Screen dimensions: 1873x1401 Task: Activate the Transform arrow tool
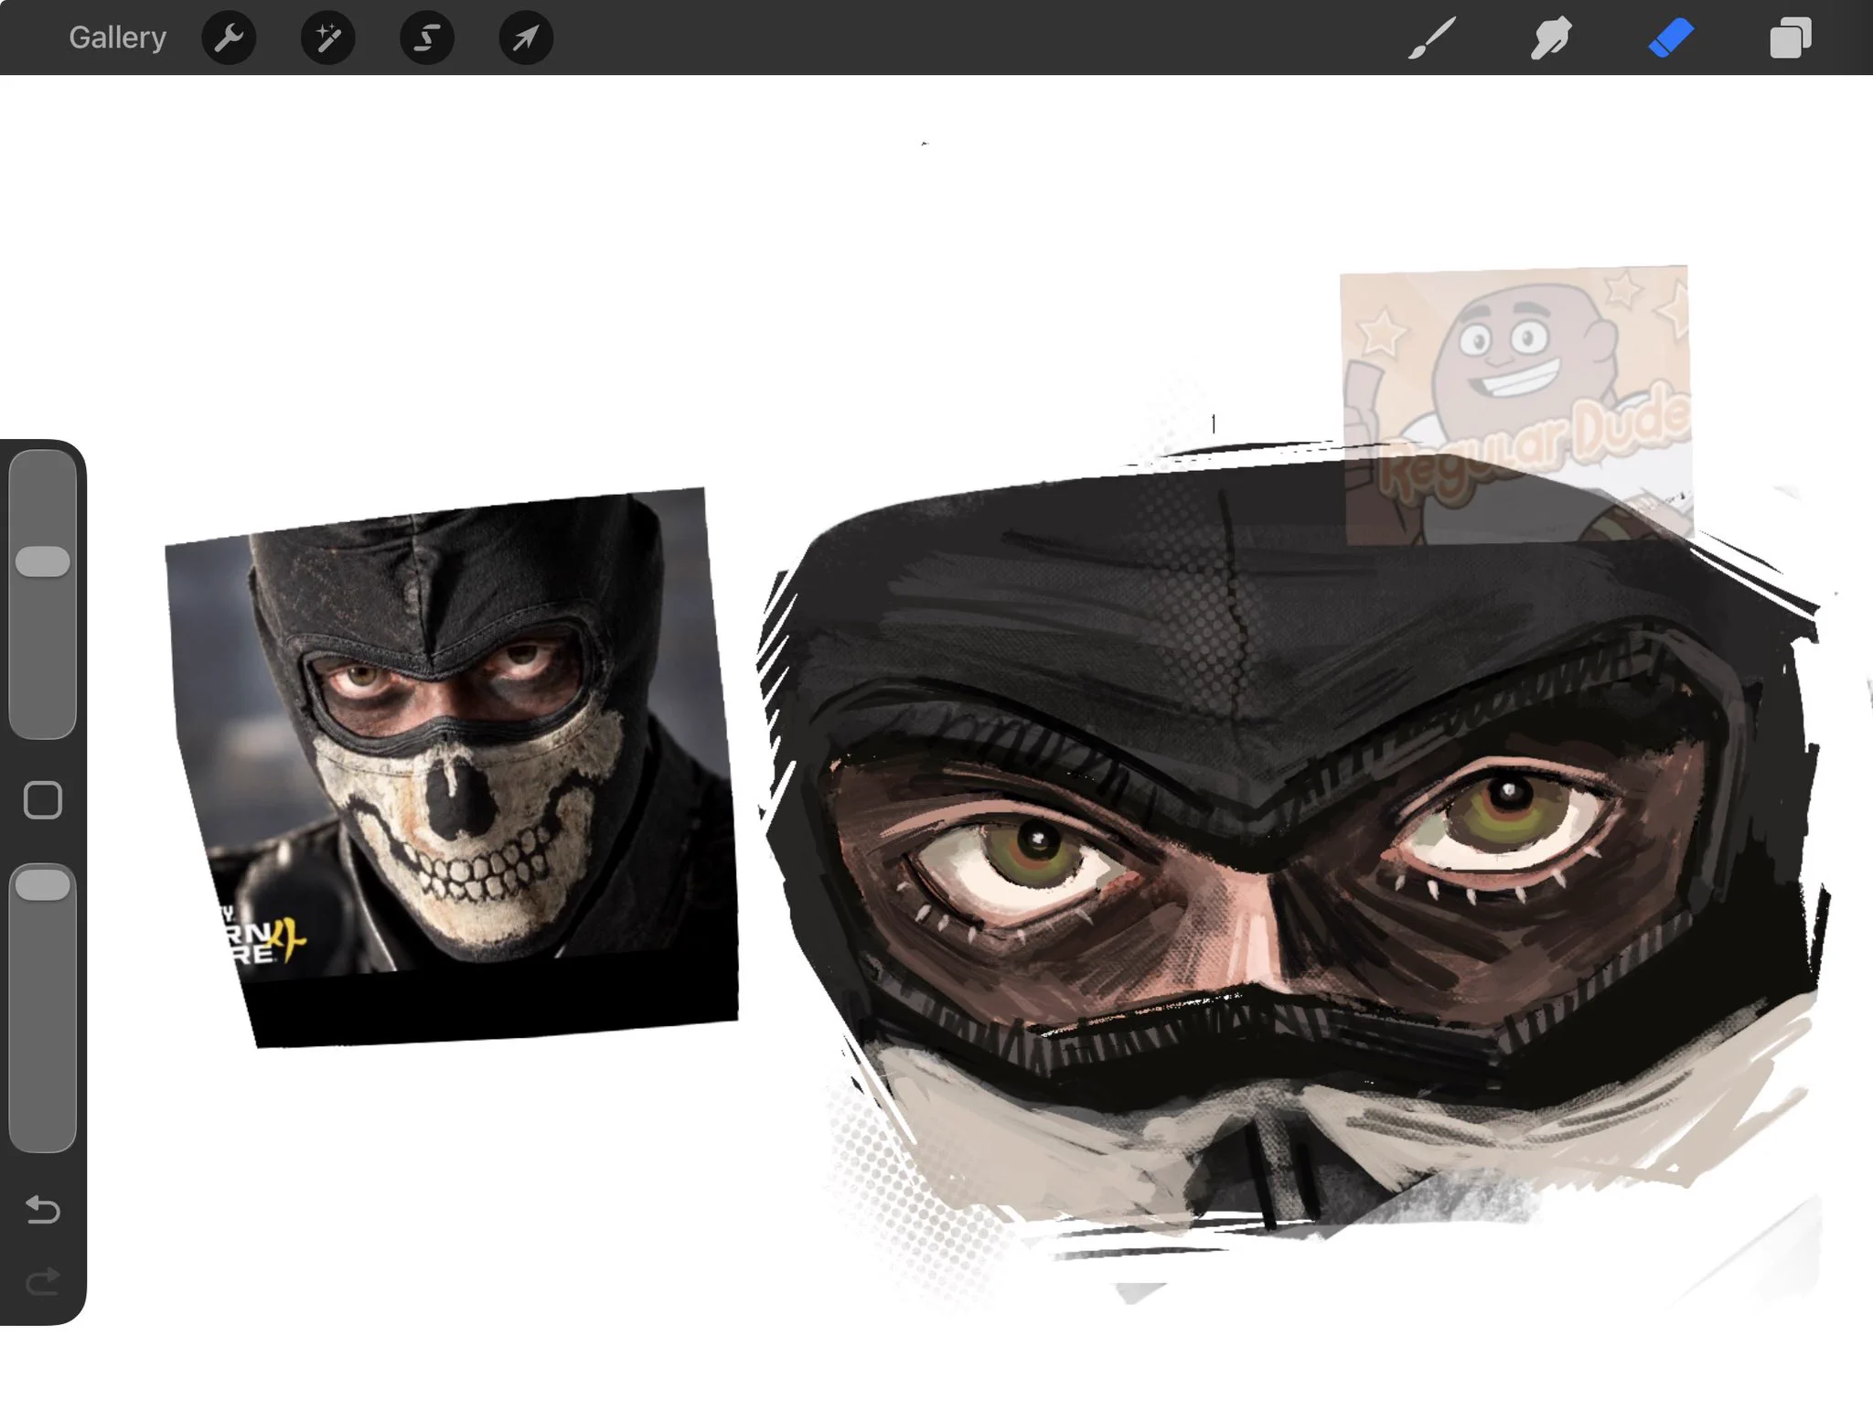tap(526, 37)
